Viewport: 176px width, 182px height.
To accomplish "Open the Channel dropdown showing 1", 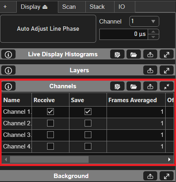I will tap(144, 21).
